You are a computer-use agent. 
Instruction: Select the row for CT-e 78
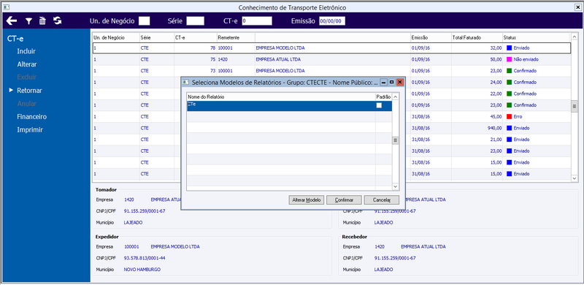tap(331, 48)
